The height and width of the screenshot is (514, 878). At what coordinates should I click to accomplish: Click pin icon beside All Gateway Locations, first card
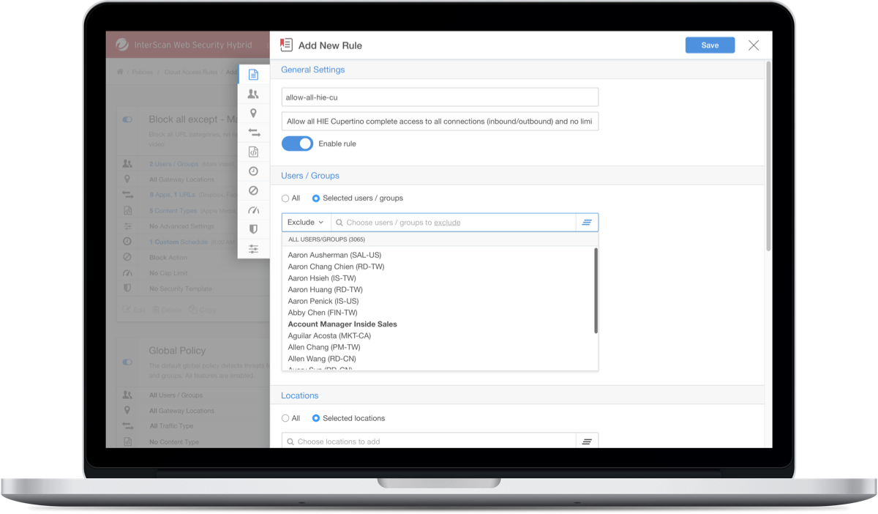point(127,179)
